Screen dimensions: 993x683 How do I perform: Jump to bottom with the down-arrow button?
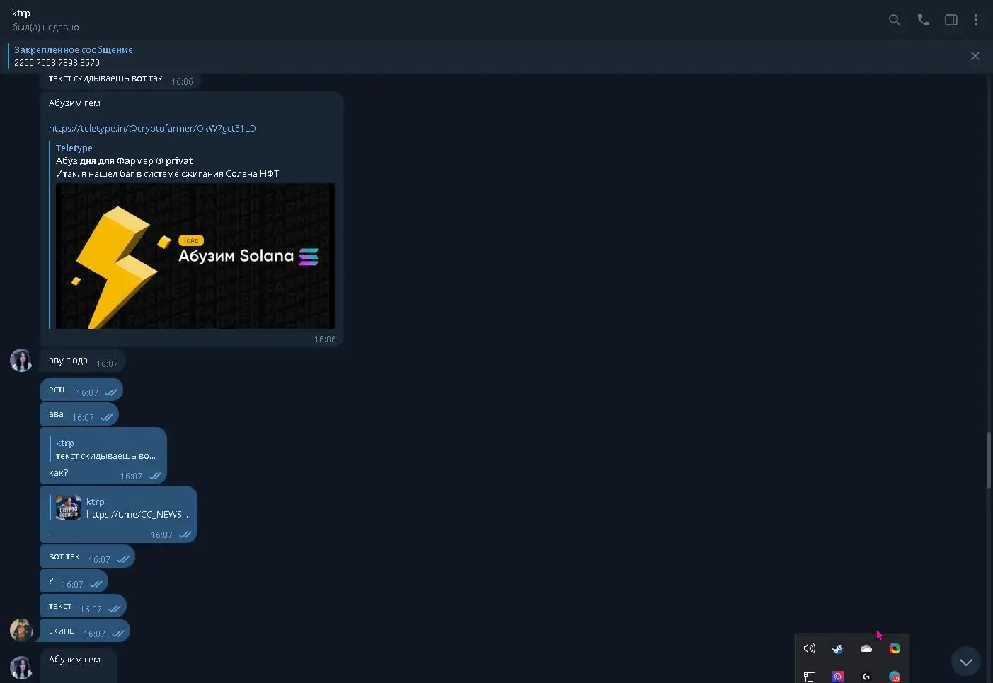(966, 662)
